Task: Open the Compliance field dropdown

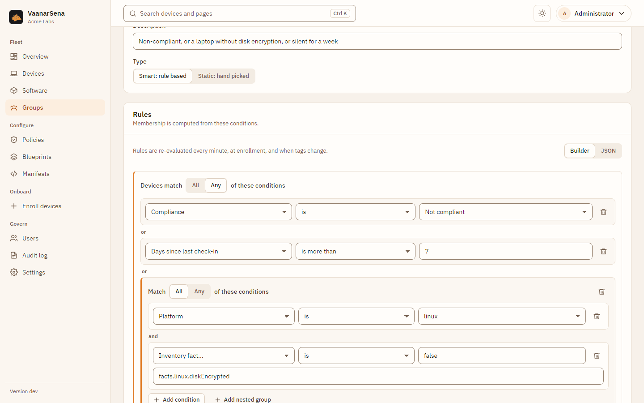Action: point(219,212)
